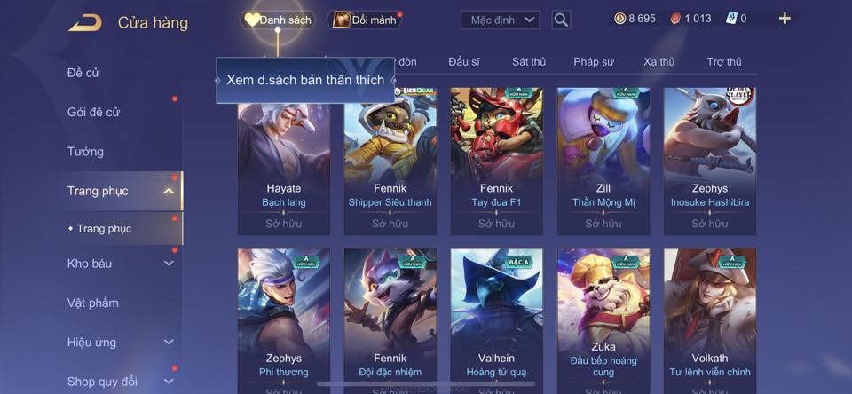
Task: Expand the Shop quy đổi section
Action: (169, 382)
